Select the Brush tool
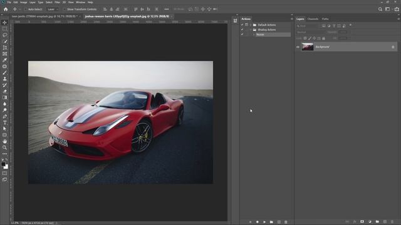The width and height of the screenshot is (401, 225). coord(4,72)
